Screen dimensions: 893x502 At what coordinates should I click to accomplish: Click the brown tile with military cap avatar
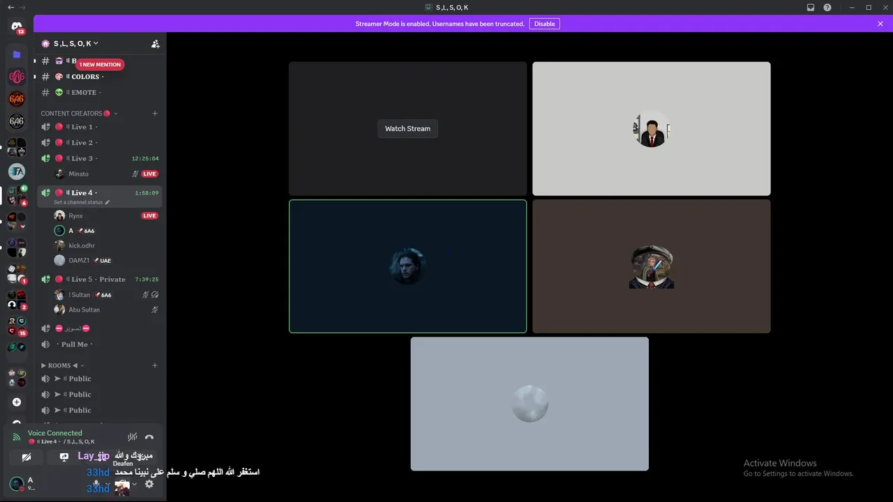click(652, 266)
